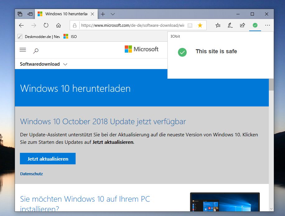Minimize the Edge browser window

tap(238, 14)
